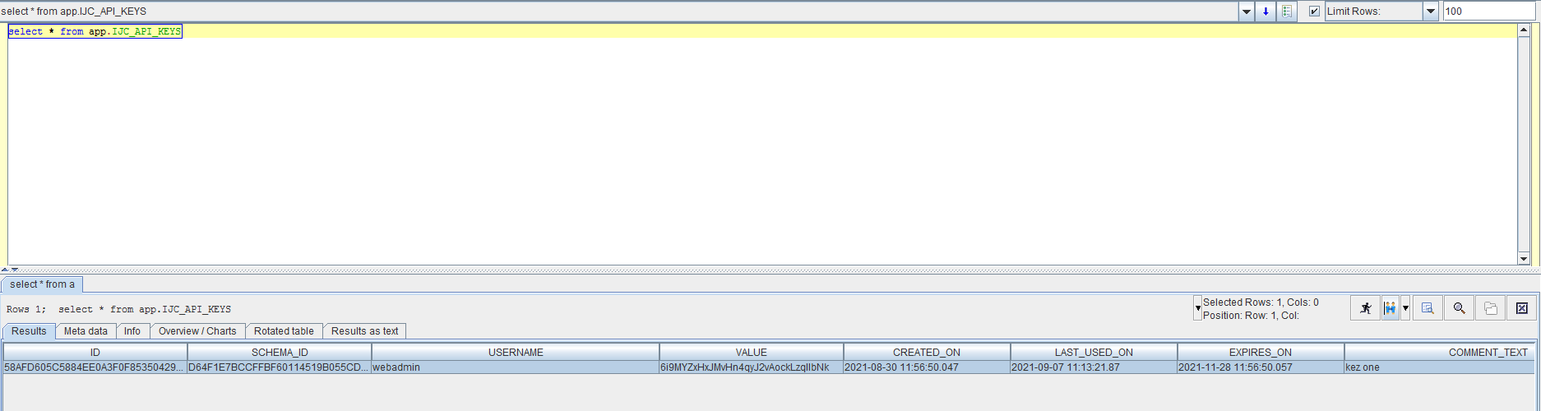Switch to the Meta data tab
Image resolution: width=1541 pixels, height=411 pixels.
click(86, 331)
